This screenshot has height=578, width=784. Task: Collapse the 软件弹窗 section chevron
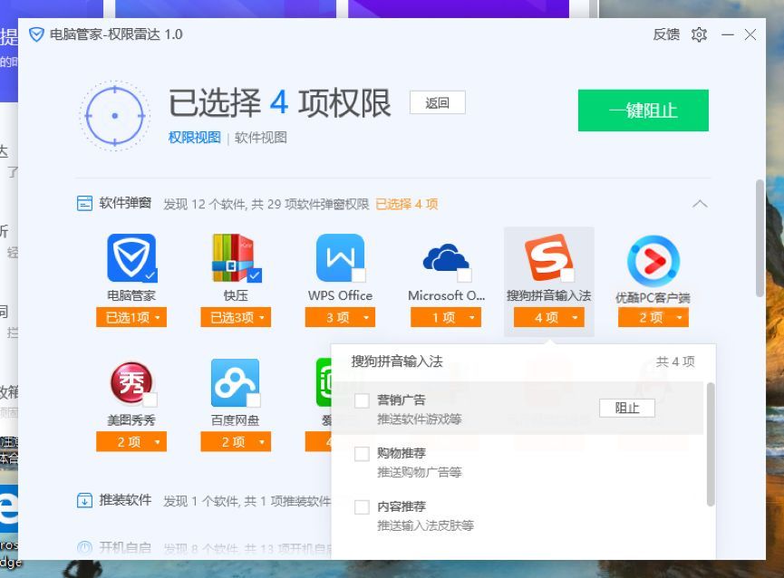point(700,203)
